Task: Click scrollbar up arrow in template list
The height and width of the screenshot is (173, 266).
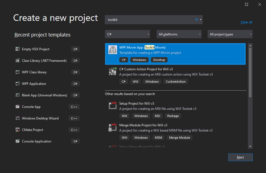Action: 250,45
